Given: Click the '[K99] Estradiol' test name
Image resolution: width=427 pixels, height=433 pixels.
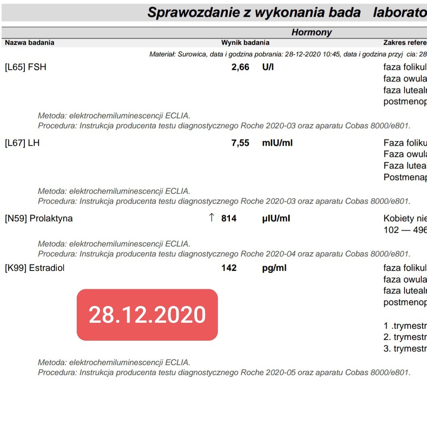Looking at the screenshot, I should pyautogui.click(x=34, y=268).
